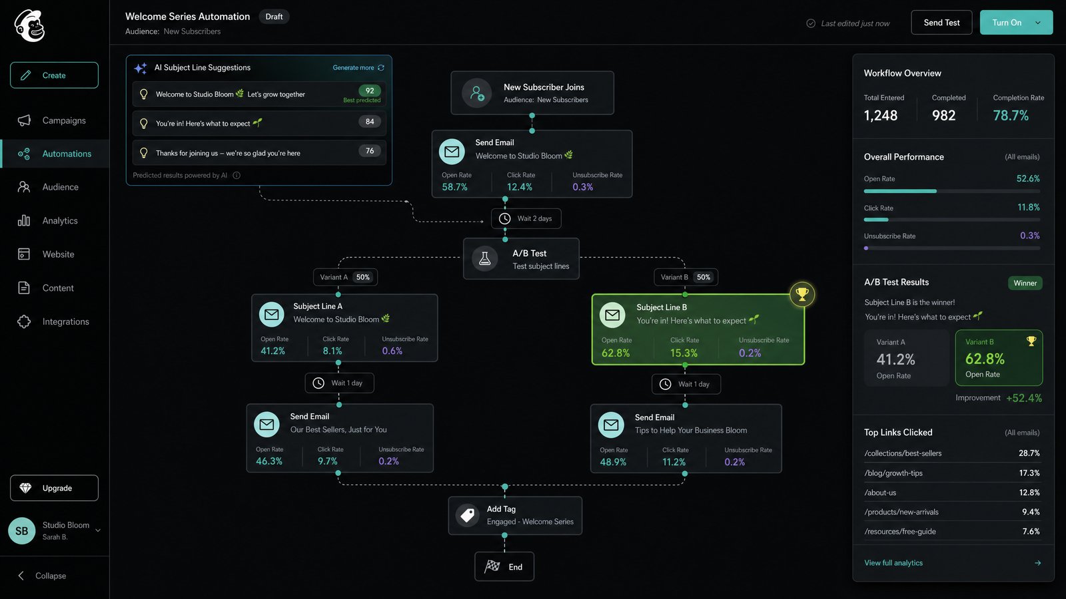
Task: Click envelope icon on Our Best Sellers email
Action: click(267, 424)
